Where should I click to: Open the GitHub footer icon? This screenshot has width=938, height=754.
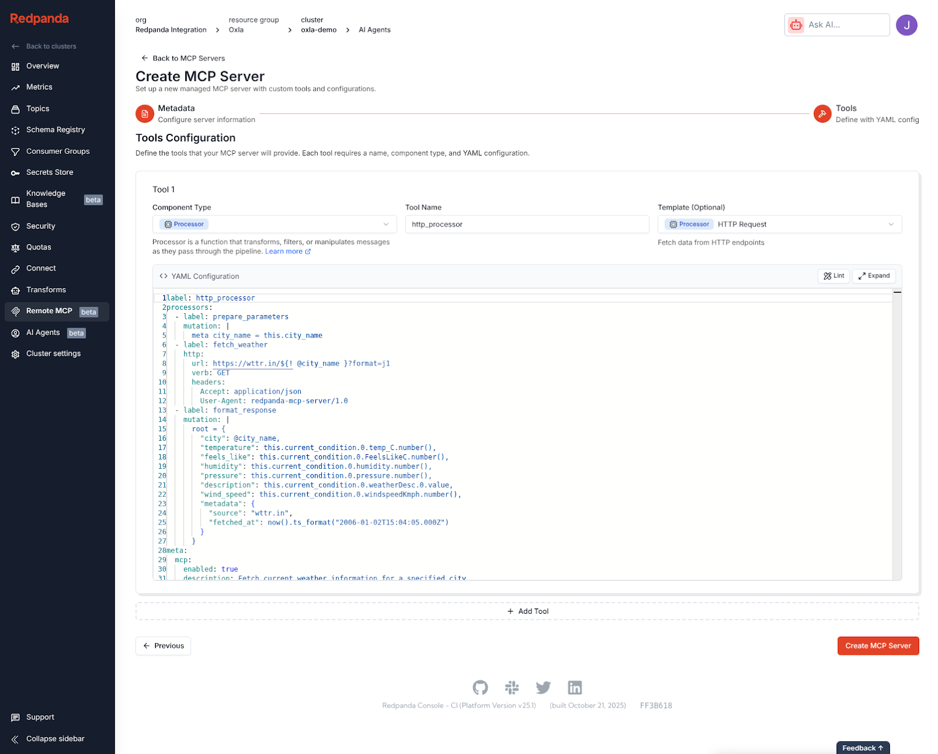[480, 688]
